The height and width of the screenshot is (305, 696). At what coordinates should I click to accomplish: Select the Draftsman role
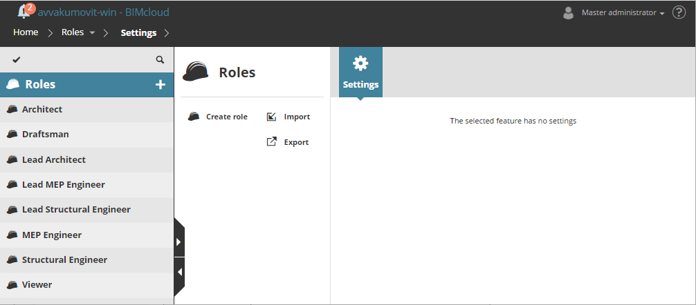tap(46, 134)
